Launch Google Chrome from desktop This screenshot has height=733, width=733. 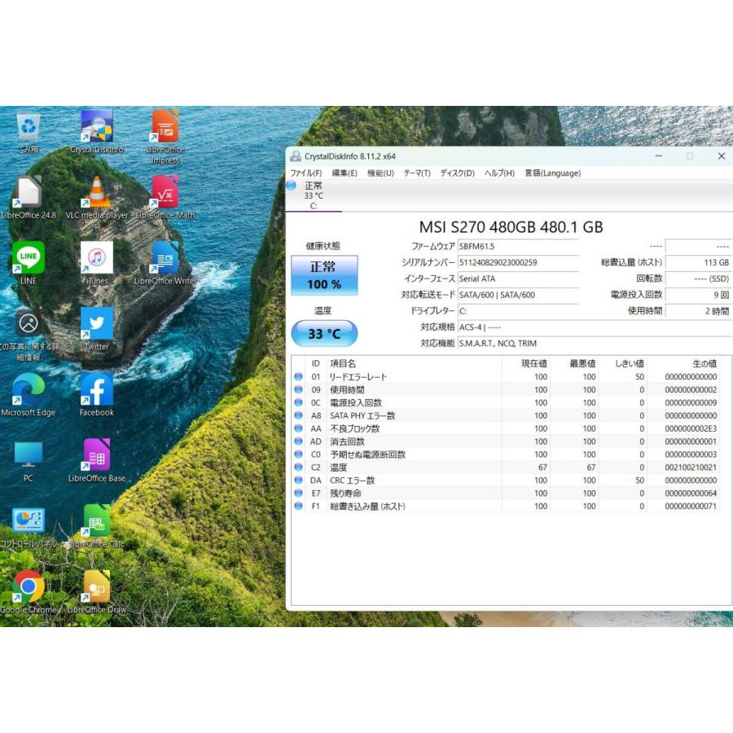click(29, 588)
